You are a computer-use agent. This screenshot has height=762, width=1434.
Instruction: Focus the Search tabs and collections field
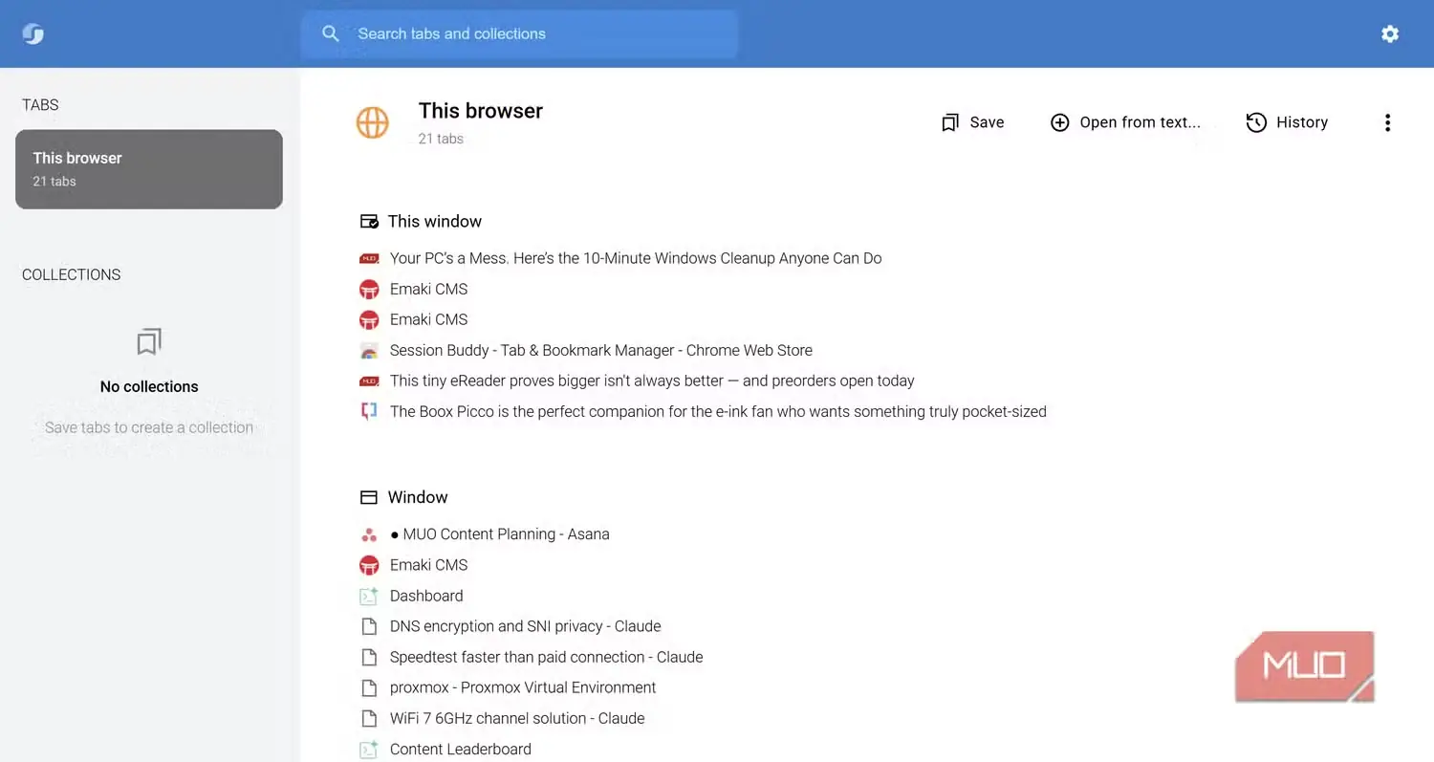(519, 33)
